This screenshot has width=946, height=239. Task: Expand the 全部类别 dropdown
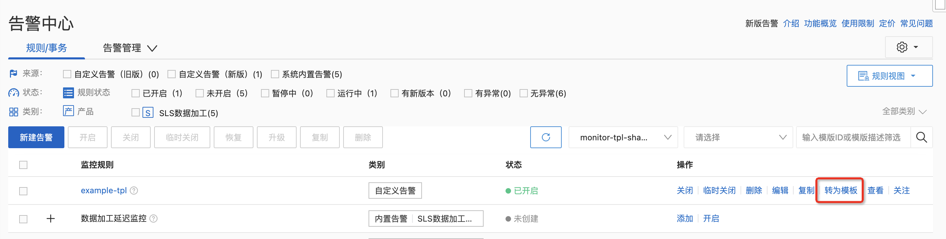(904, 111)
